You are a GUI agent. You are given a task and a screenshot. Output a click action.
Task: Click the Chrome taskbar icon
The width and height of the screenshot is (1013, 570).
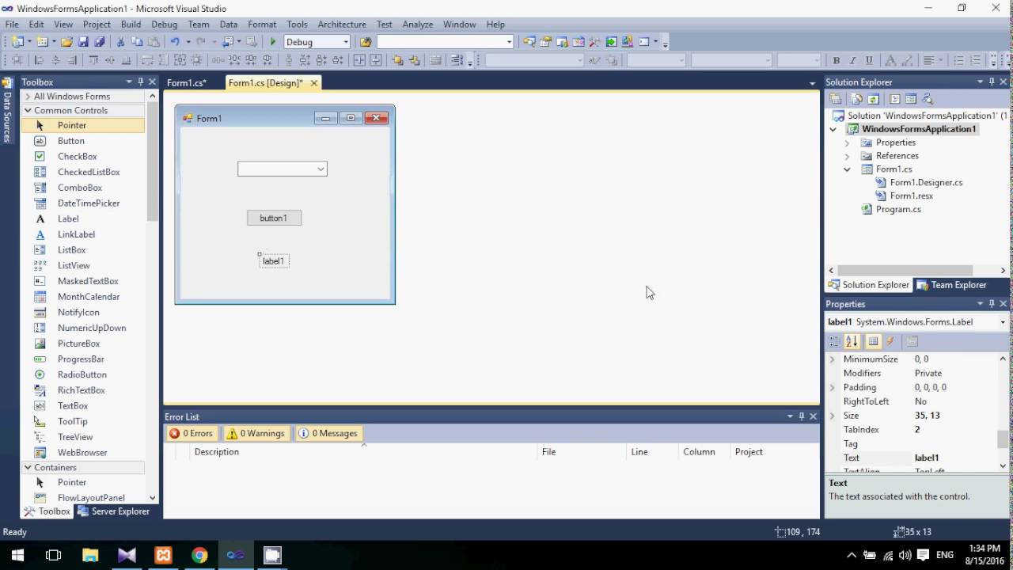point(199,555)
